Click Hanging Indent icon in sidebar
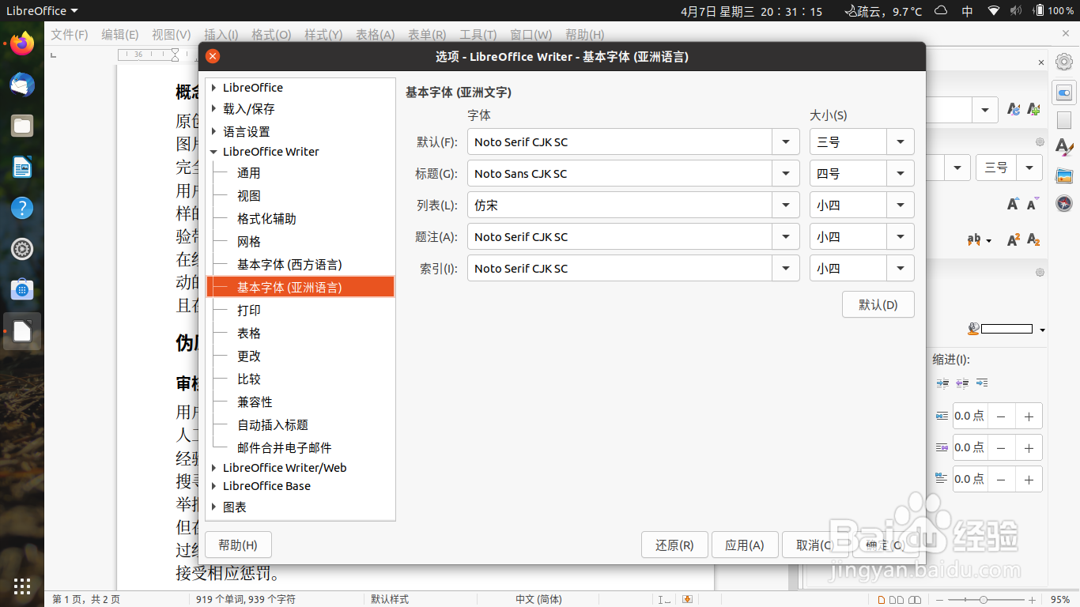Screen dimensions: 1080x607 982,383
